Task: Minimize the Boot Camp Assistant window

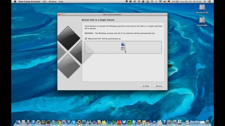Action: pos(62,14)
